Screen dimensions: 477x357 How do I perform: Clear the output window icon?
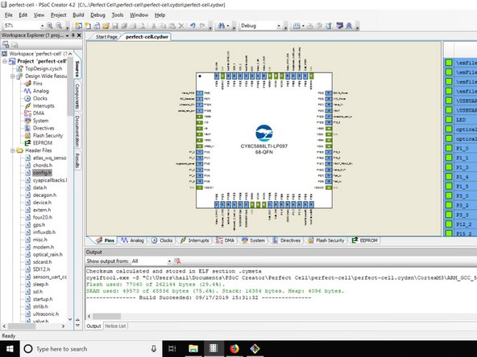[177, 261]
